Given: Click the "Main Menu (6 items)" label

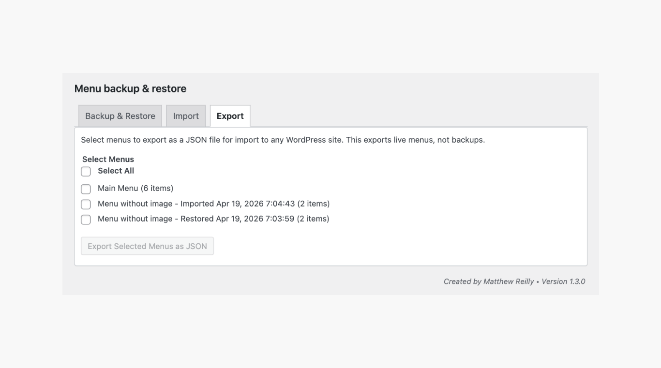Looking at the screenshot, I should point(135,188).
